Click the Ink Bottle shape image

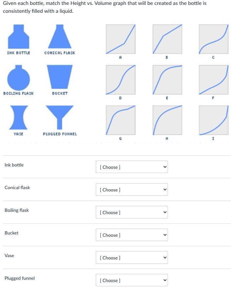click(x=18, y=36)
